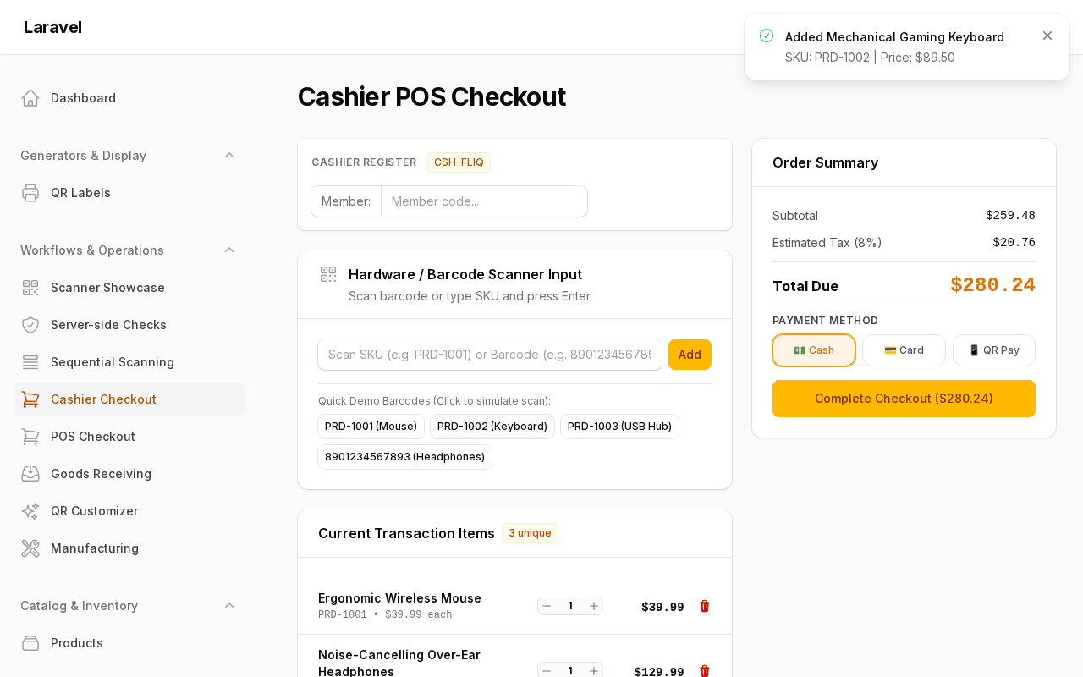The width and height of the screenshot is (1083, 677).
Task: Click the Laravel logo link
Action: pyautogui.click(x=52, y=27)
